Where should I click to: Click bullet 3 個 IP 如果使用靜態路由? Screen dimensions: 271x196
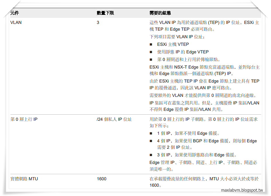(x=197, y=155)
